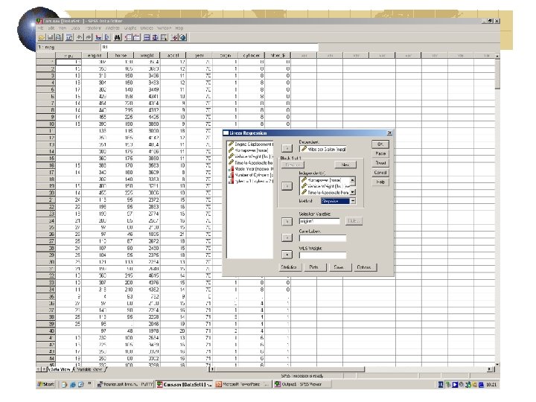The image size is (536, 402).
Task: Click the Weight Cases scale icon
Action: click(x=155, y=38)
